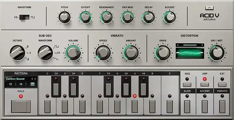Viewport: 234px width, 120px height.
Task: Click the Sub Osc Waveform selector knob
Action: (x=45, y=53)
